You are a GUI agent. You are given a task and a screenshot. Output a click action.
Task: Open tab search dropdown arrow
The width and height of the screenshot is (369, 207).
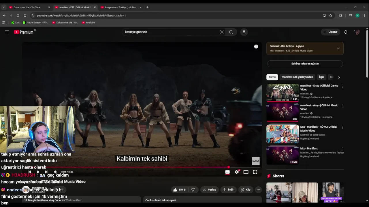coord(4,7)
